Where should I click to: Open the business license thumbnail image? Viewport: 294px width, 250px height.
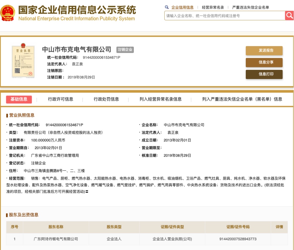[x=24, y=62]
